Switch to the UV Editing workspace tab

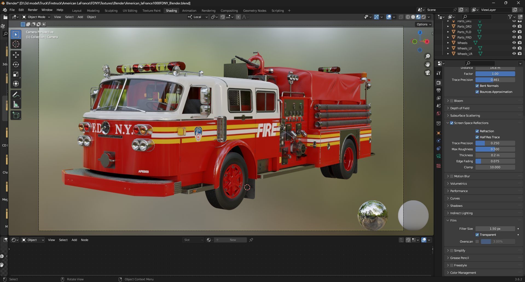pyautogui.click(x=130, y=11)
